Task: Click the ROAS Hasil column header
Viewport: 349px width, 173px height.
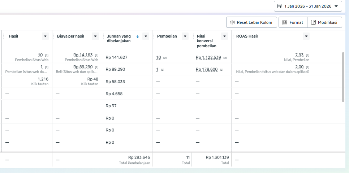Action: [247, 36]
